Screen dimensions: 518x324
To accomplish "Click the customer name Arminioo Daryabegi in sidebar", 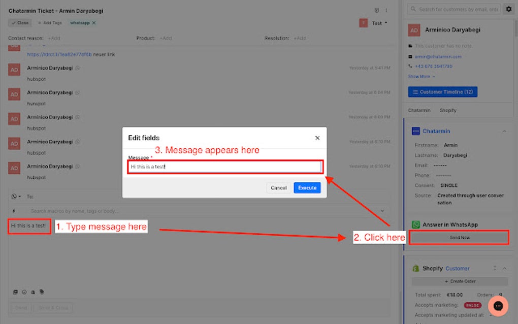I will pos(452,30).
